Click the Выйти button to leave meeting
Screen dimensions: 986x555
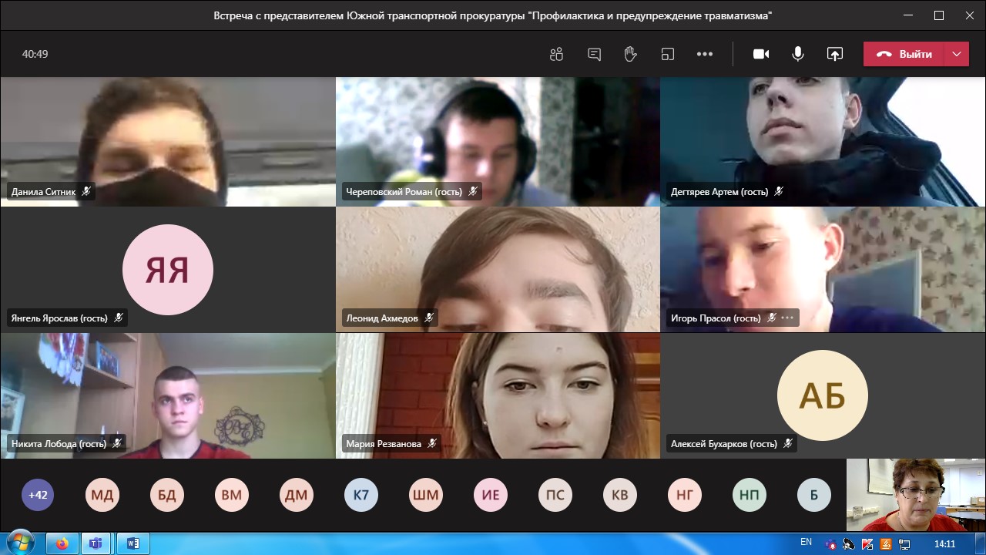[905, 54]
